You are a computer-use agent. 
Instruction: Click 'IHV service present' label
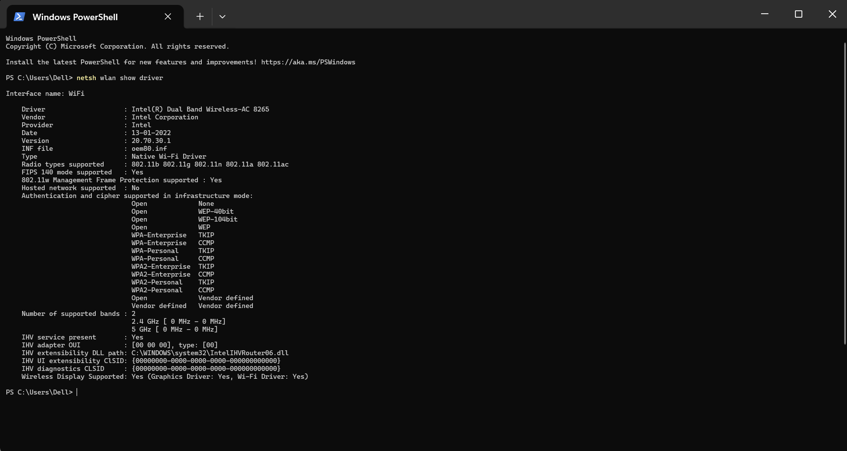pos(59,338)
